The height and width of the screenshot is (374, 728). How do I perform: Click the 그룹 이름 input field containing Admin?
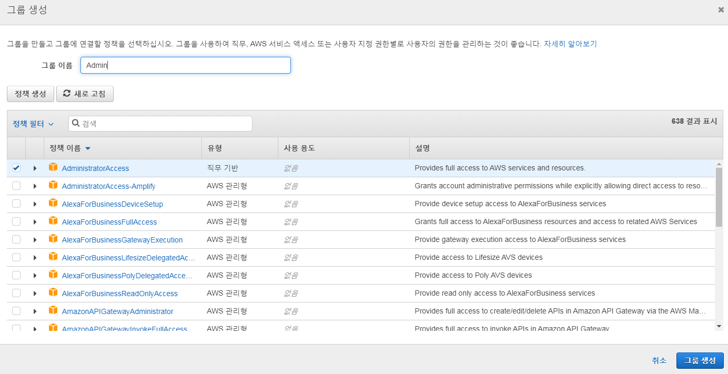coord(185,65)
